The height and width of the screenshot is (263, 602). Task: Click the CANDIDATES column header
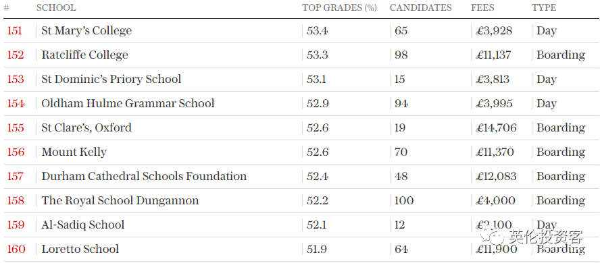click(421, 7)
